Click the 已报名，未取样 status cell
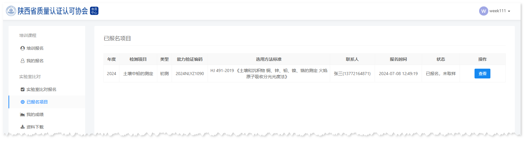 coord(441,74)
